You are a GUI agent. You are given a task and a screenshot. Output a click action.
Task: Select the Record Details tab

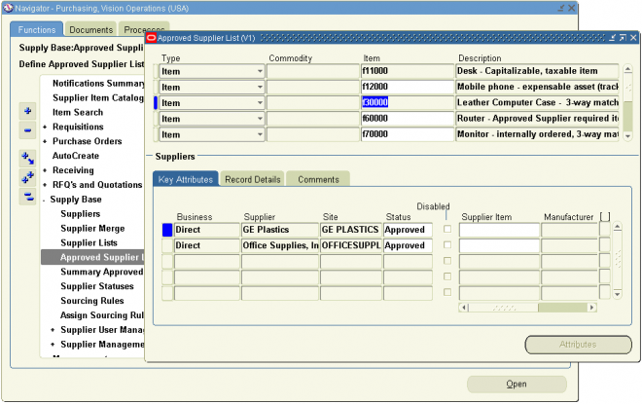252,179
